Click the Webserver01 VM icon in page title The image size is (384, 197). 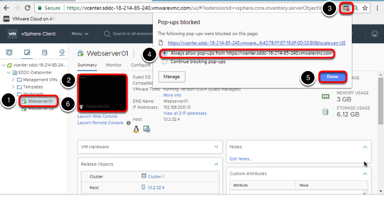81,53
